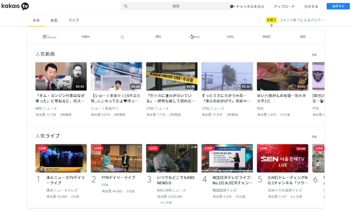The height and width of the screenshot is (211, 352).
Task: Switch to the 全体 tab
Action: (x=36, y=20)
